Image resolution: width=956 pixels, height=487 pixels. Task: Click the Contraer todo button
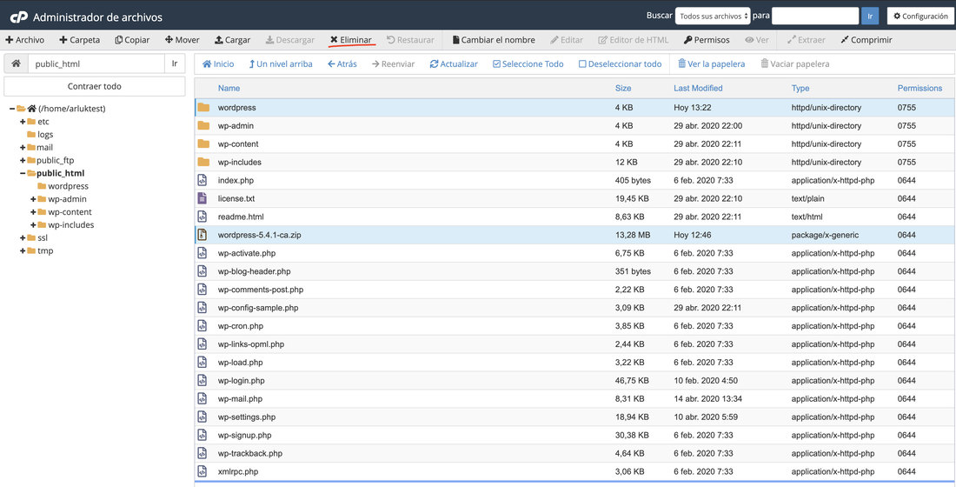tap(95, 86)
